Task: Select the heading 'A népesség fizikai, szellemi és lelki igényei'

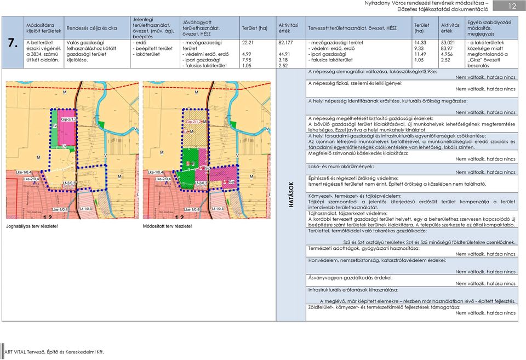Action: [x=355, y=83]
